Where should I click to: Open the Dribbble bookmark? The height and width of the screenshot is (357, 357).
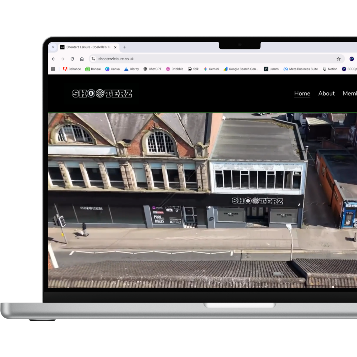175,69
